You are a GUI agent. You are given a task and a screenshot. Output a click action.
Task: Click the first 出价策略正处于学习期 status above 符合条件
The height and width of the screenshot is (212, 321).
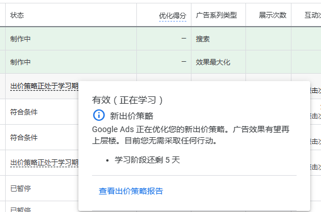(44, 86)
